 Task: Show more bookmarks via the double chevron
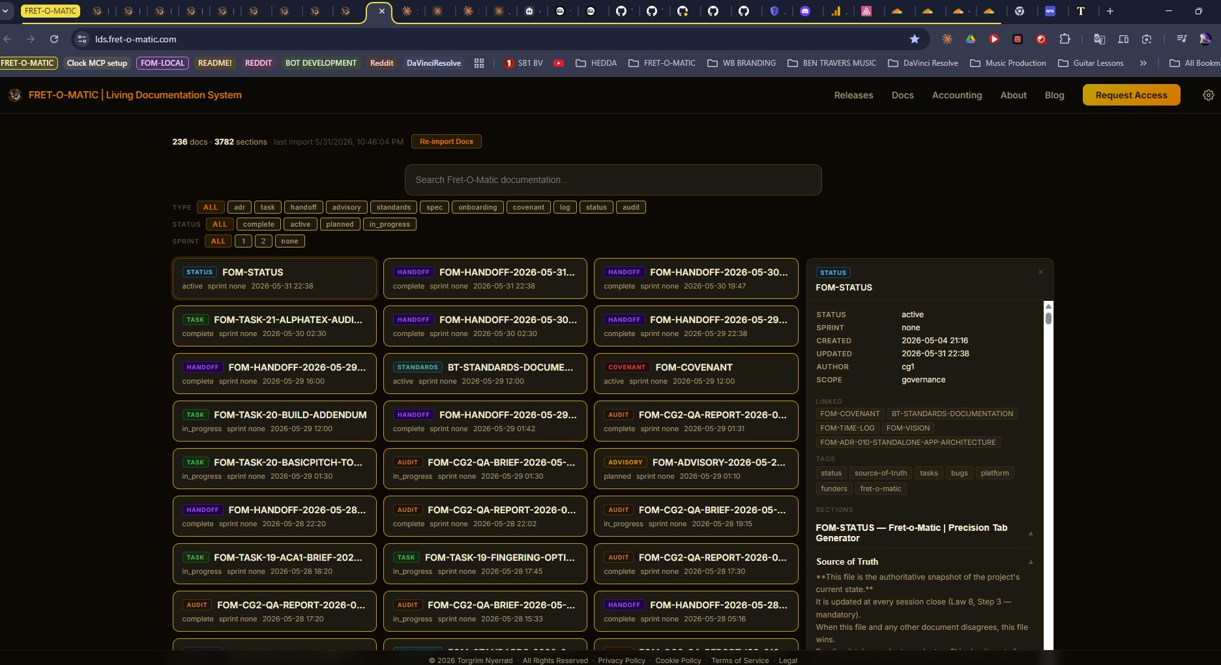(x=1143, y=63)
